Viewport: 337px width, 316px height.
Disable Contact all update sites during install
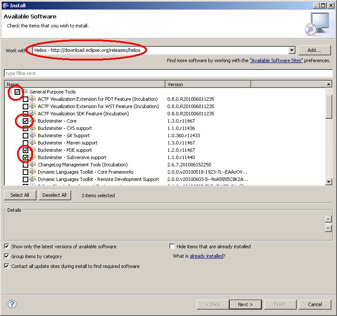tap(7, 266)
